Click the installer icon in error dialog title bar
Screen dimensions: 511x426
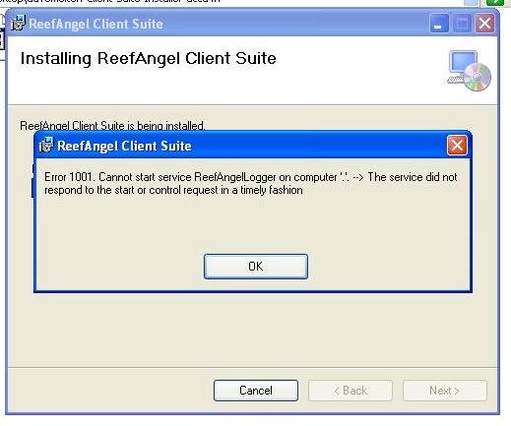tap(46, 145)
